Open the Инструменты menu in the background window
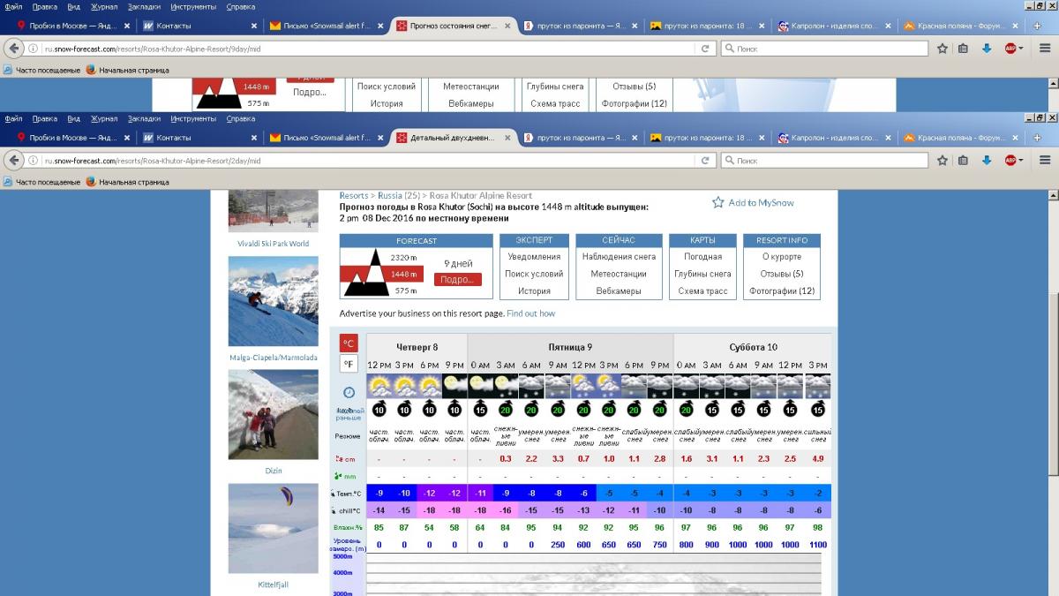 click(x=192, y=6)
